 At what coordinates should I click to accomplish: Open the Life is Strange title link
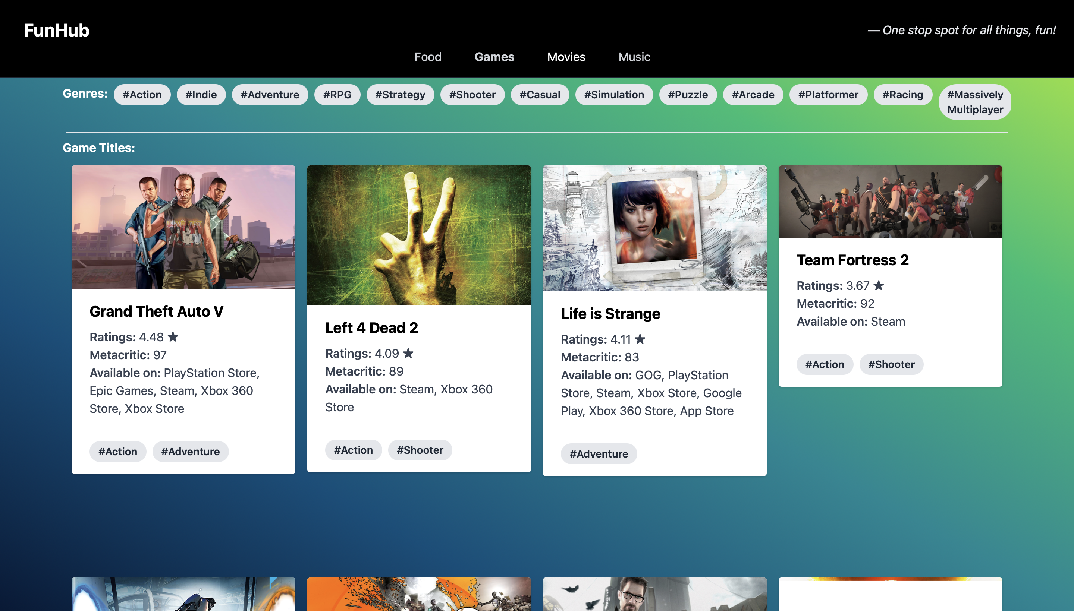point(610,313)
